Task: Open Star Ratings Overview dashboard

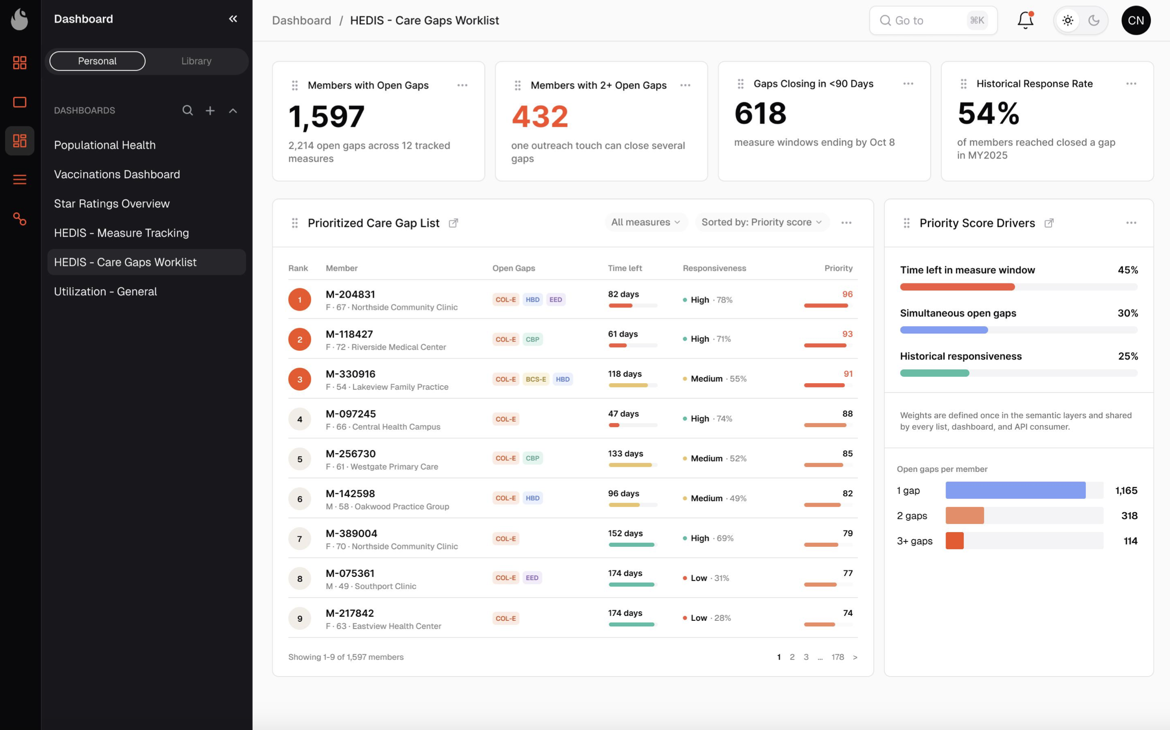Action: [x=147, y=203]
